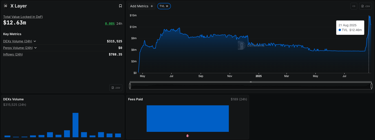Image resolution: width=375 pixels, height=140 pixels.
Task: Remove the TVL metric chip
Action: (167, 6)
